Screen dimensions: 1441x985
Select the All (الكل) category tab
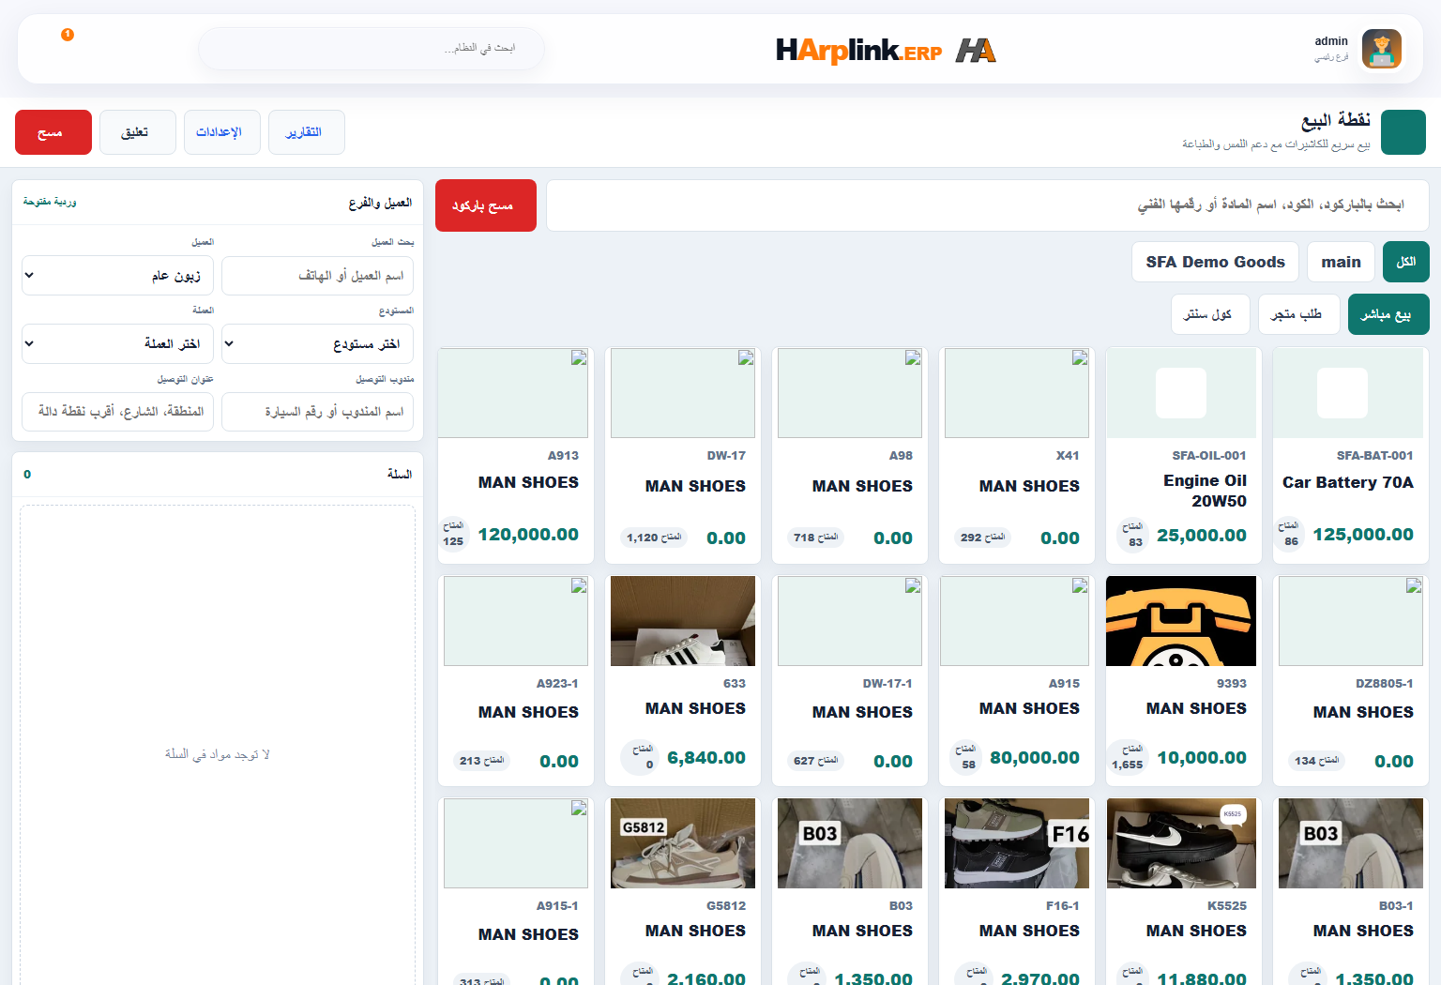click(1406, 262)
